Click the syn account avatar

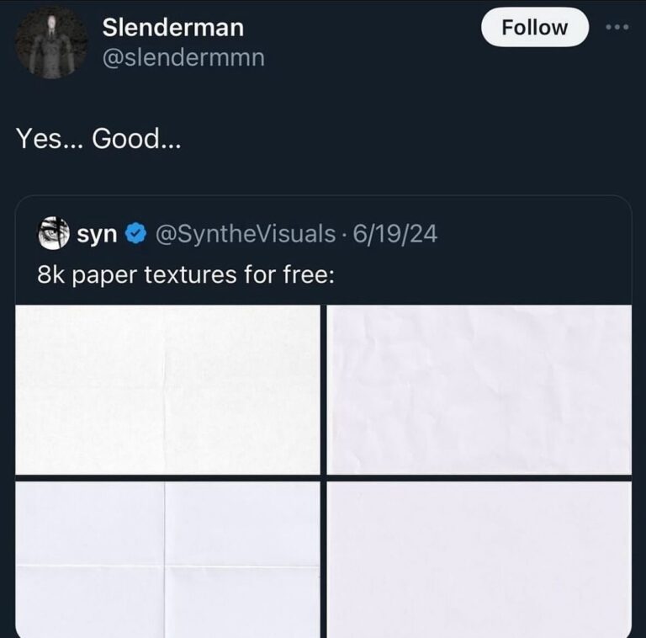coord(53,233)
